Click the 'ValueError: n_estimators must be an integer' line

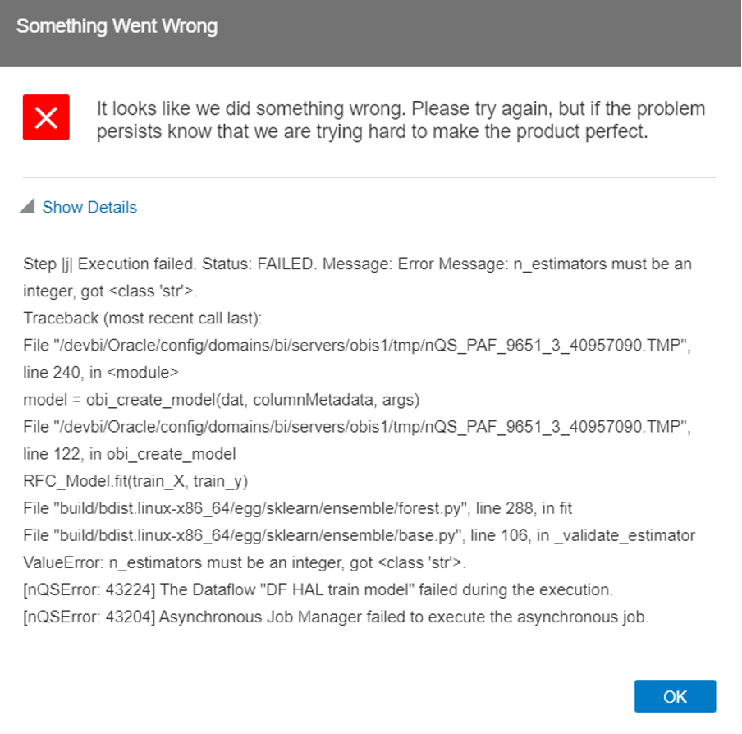pyautogui.click(x=245, y=562)
